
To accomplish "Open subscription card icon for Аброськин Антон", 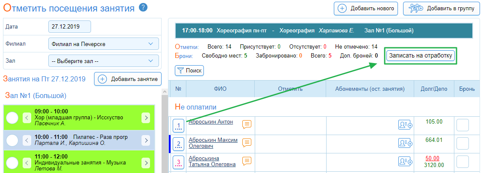I will click(x=406, y=125).
